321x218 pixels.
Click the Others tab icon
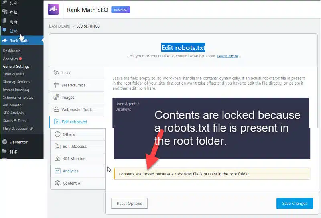tap(57, 134)
